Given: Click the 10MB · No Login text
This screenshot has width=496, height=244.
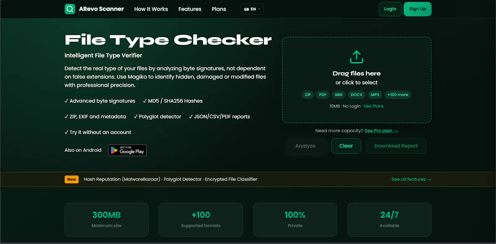Looking at the screenshot, I should pyautogui.click(x=345, y=106).
